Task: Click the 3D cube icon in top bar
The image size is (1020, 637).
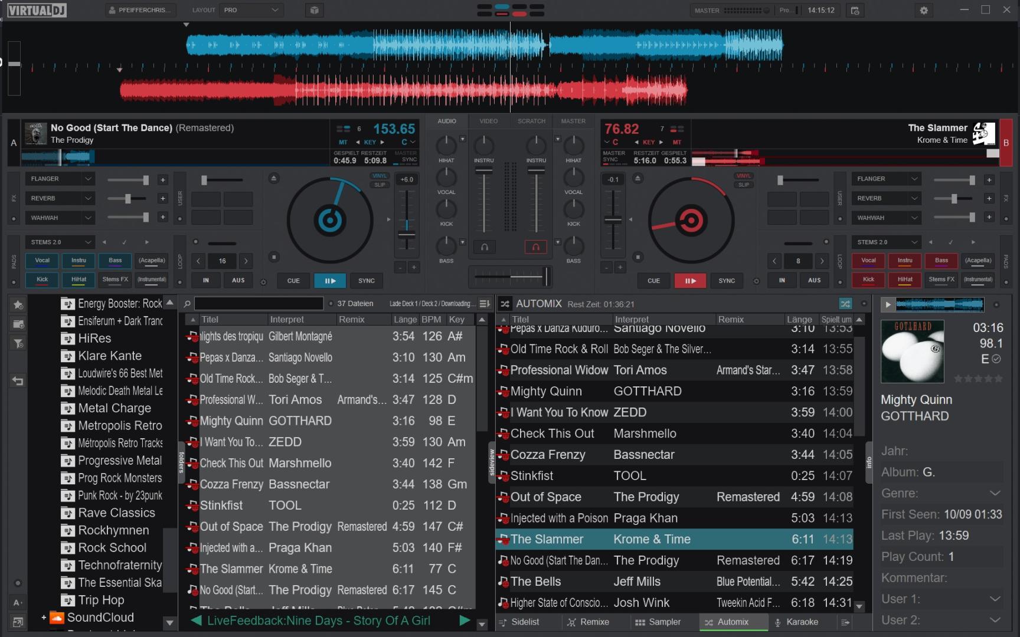Action: click(x=315, y=10)
